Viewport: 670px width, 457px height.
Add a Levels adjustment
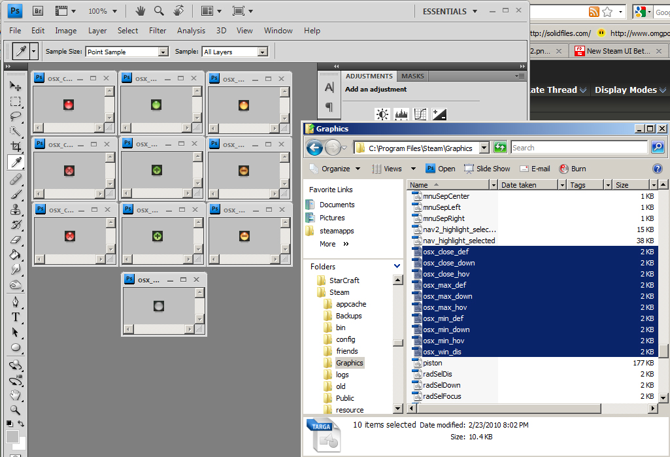pos(401,114)
